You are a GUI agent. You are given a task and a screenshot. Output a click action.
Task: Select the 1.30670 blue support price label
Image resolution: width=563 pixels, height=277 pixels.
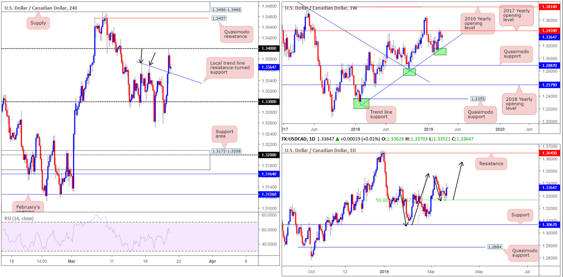[x=549, y=225]
